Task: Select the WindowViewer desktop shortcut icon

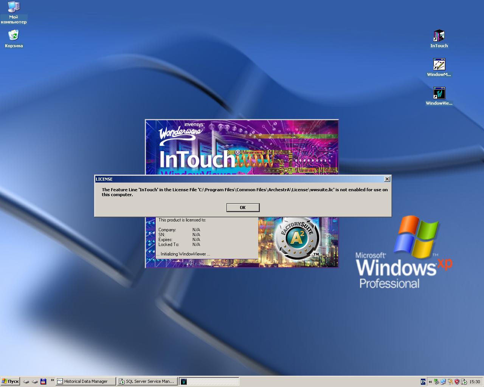Action: 439,93
